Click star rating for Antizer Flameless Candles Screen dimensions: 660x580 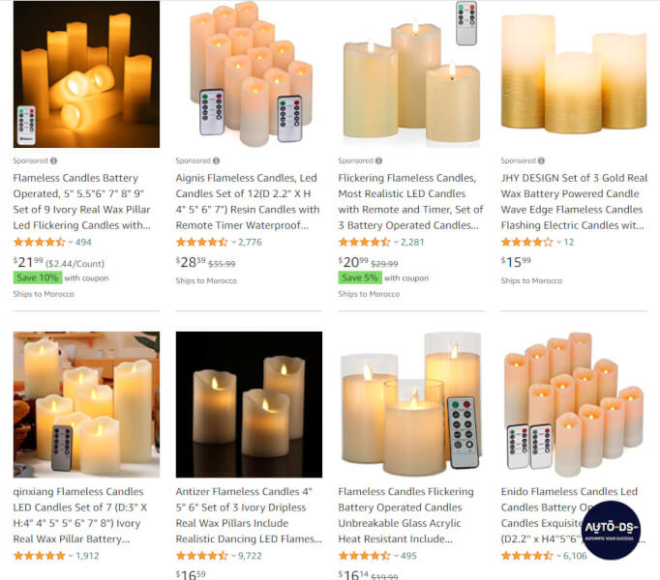(x=202, y=556)
